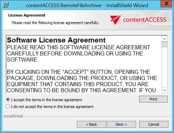Proceed by pressing Next
This screenshot has height=133, width=174.
click(x=121, y=124)
